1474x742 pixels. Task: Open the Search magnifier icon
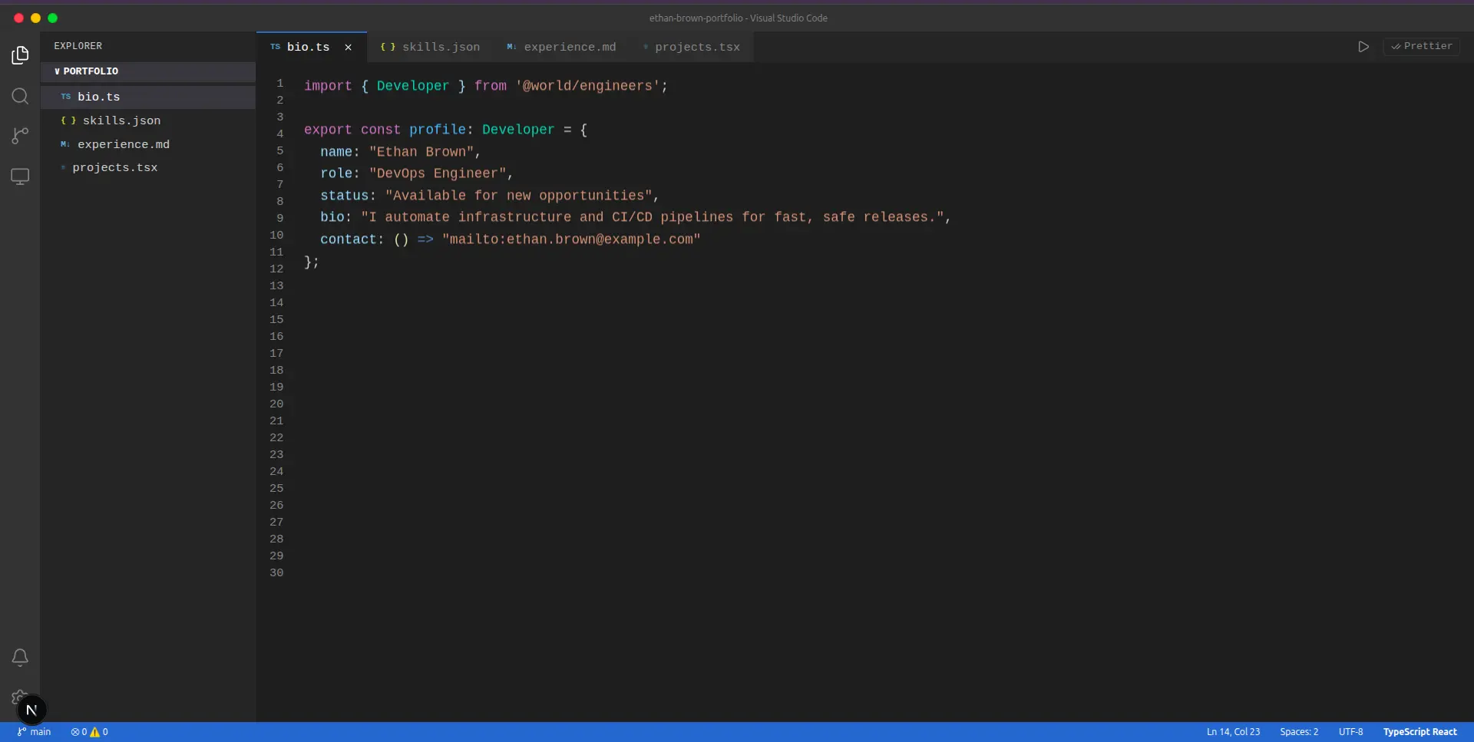coord(20,96)
